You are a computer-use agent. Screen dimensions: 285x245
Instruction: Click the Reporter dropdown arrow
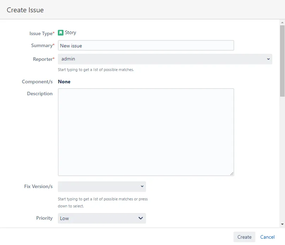(x=268, y=59)
